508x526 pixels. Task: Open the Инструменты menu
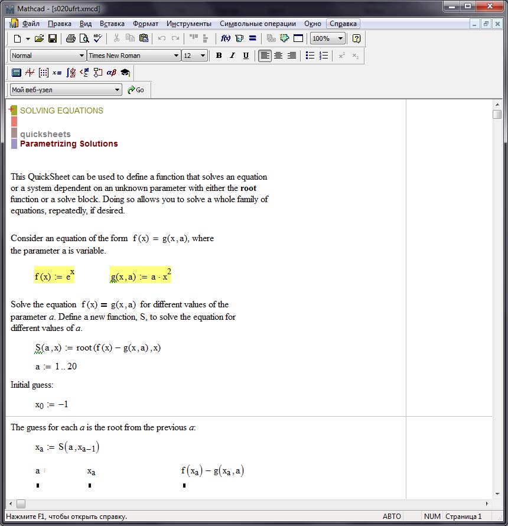pos(189,24)
